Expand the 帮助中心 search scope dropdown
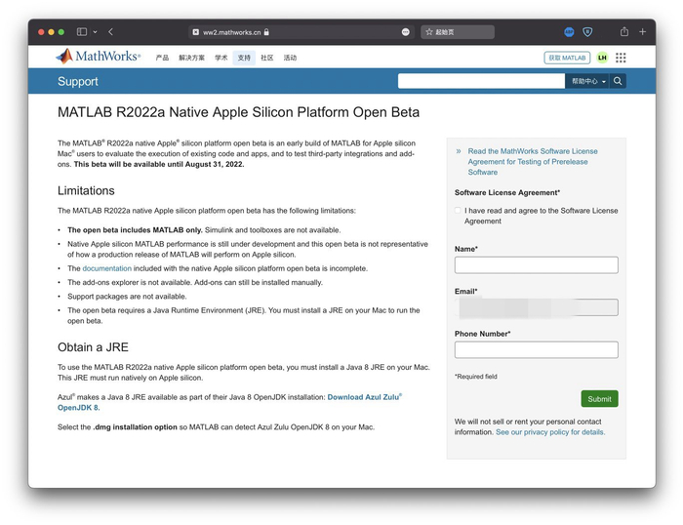The image size is (683, 525). pyautogui.click(x=588, y=81)
